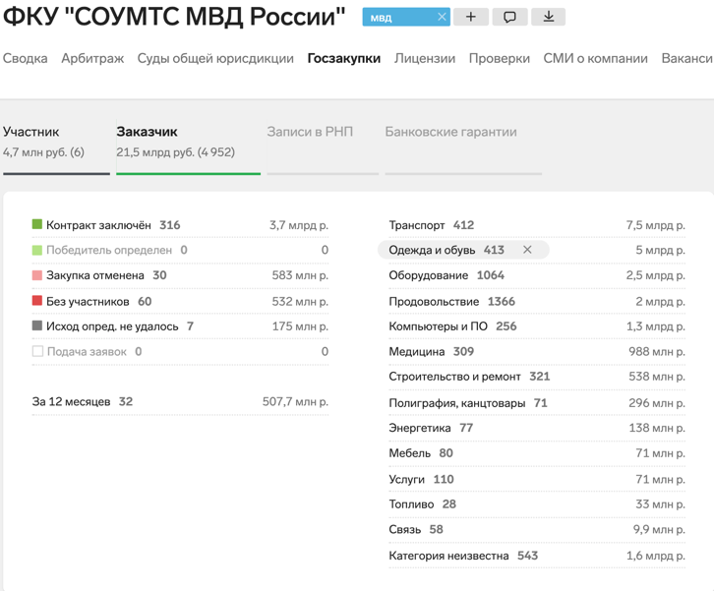Click the 21,5 млрд руб. (4 952) total
Viewport: 714px width, 591px height.
pyautogui.click(x=175, y=152)
